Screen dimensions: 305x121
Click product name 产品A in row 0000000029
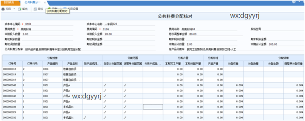click(x=72, y=112)
